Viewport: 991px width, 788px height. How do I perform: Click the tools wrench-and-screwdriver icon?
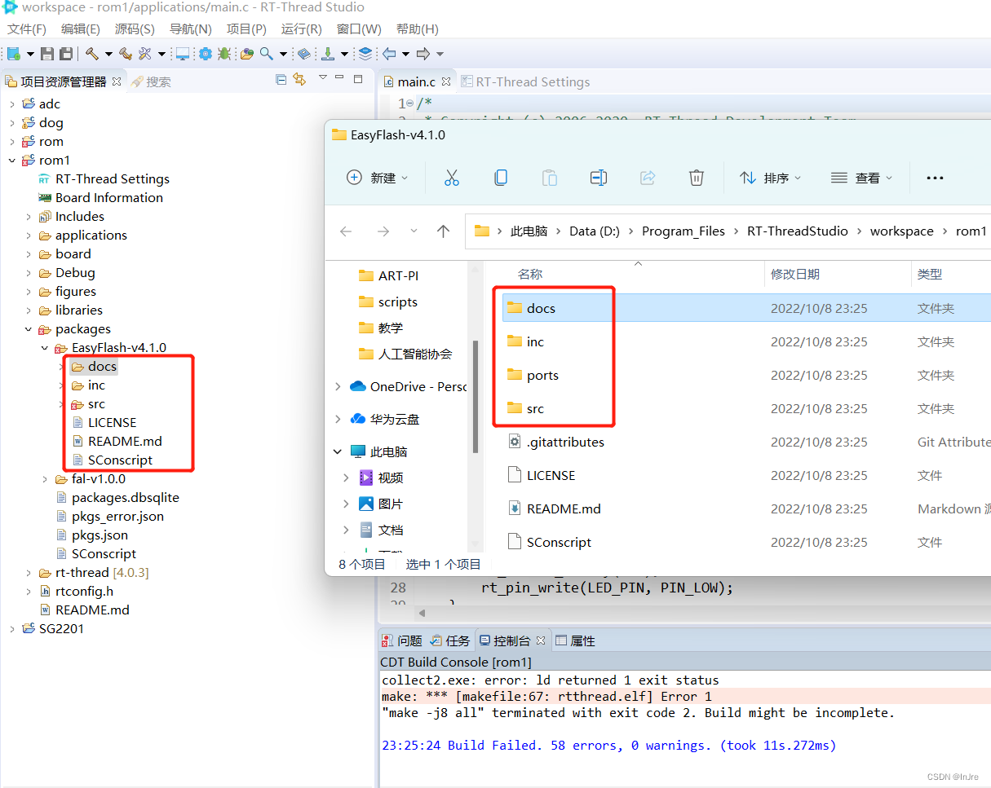tap(145, 54)
